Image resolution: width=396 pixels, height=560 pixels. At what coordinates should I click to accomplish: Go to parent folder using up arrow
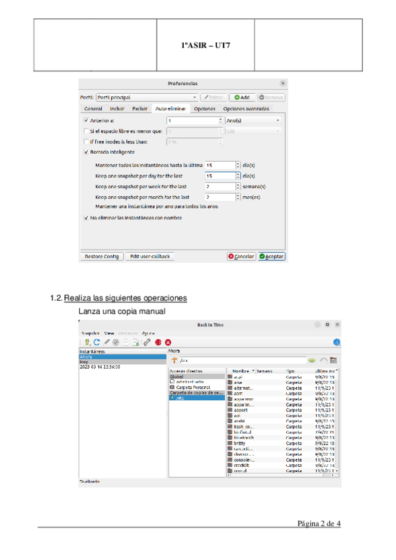174,361
